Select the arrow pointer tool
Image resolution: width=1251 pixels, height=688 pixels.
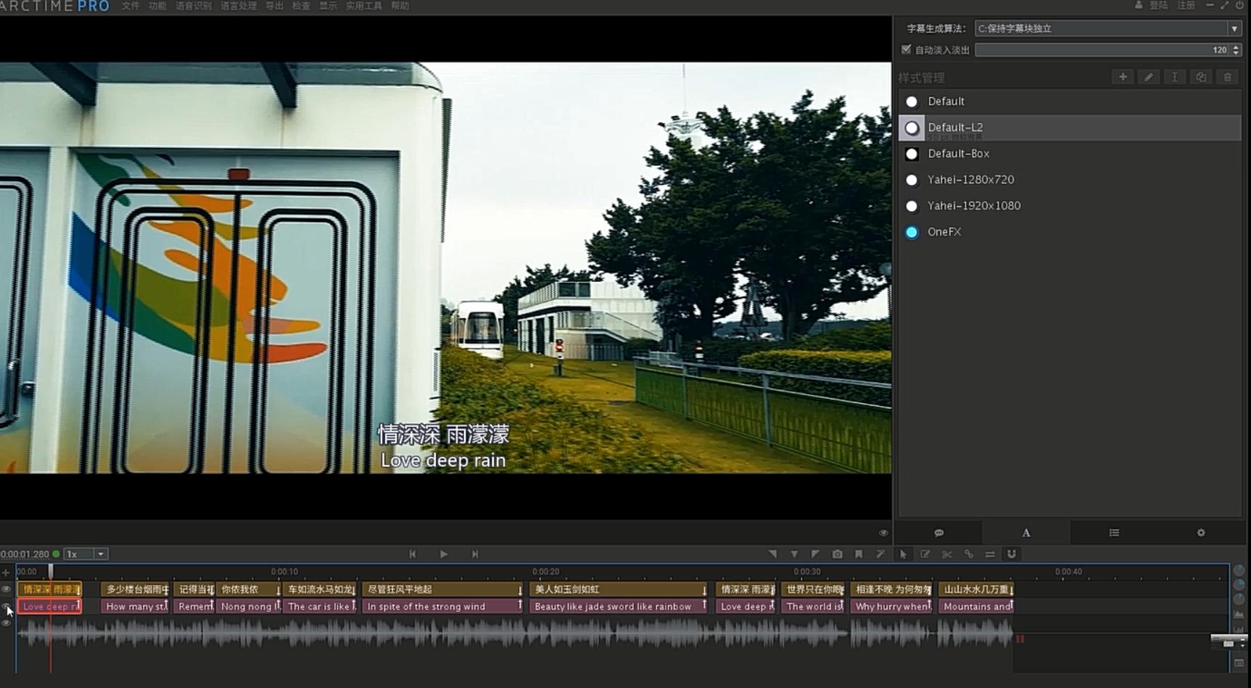(x=903, y=554)
